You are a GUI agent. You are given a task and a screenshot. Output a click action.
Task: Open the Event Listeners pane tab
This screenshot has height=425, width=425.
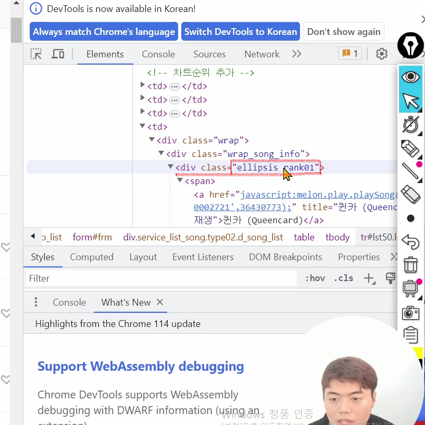203,257
